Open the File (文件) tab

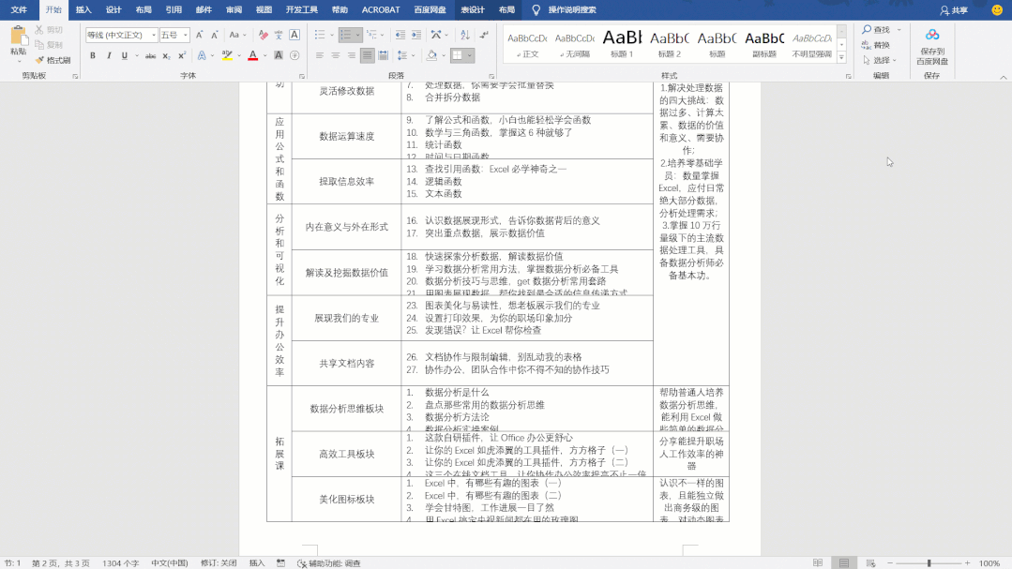click(19, 9)
